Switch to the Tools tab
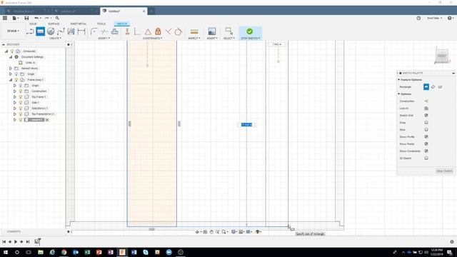The image size is (457, 257). [101, 24]
